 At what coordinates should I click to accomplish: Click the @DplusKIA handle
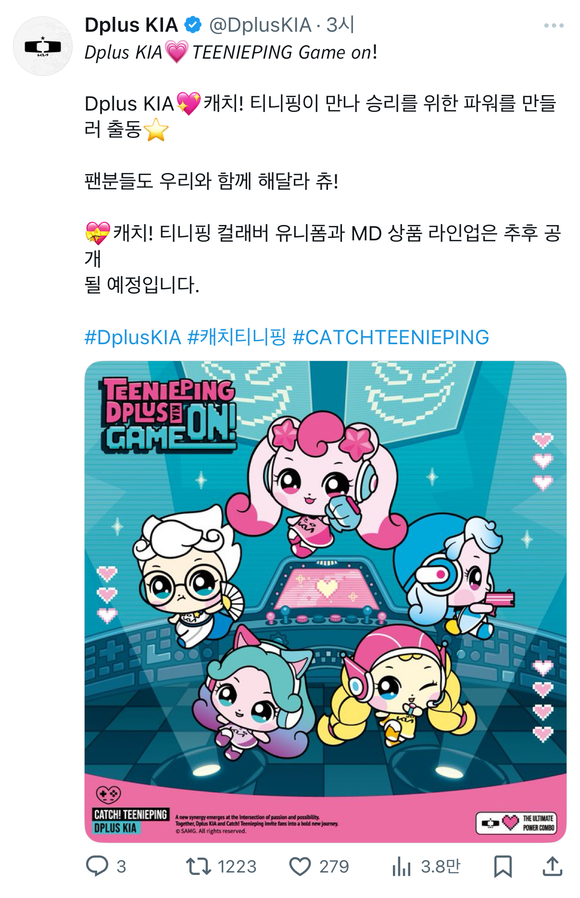pyautogui.click(x=260, y=25)
